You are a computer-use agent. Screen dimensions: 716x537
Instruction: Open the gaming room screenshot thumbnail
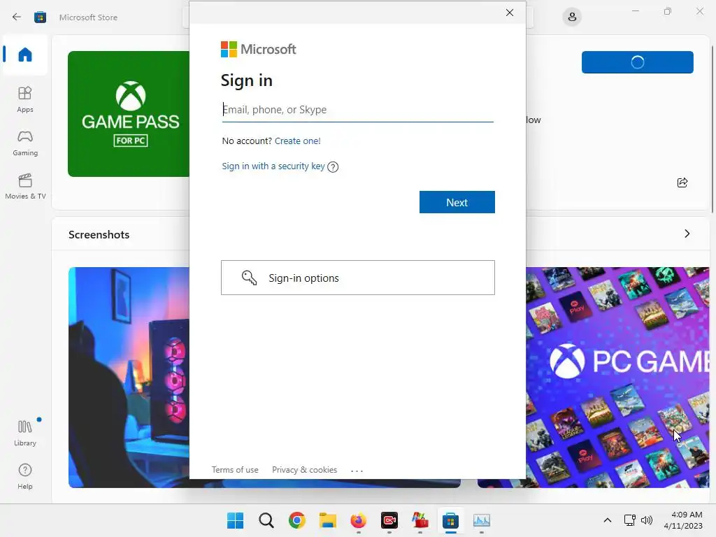pos(129,377)
